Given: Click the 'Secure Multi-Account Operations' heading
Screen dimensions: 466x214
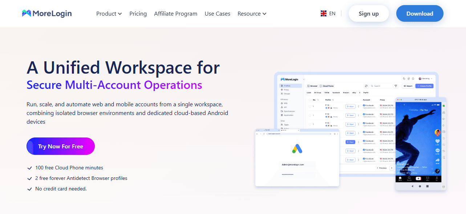Looking at the screenshot, I should coord(114,85).
